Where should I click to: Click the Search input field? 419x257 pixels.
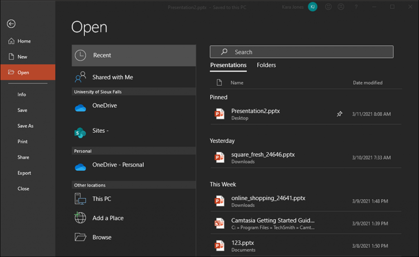click(x=302, y=52)
